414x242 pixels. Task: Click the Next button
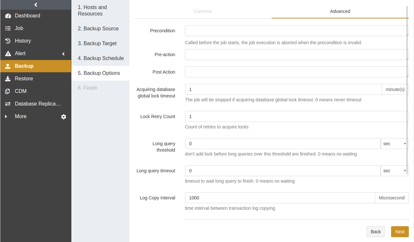pyautogui.click(x=400, y=232)
